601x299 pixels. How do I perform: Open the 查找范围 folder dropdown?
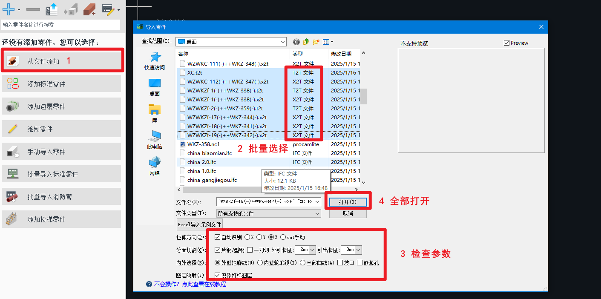[x=231, y=42]
